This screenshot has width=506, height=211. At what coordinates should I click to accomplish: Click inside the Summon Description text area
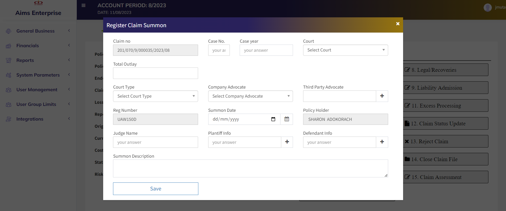(x=250, y=168)
